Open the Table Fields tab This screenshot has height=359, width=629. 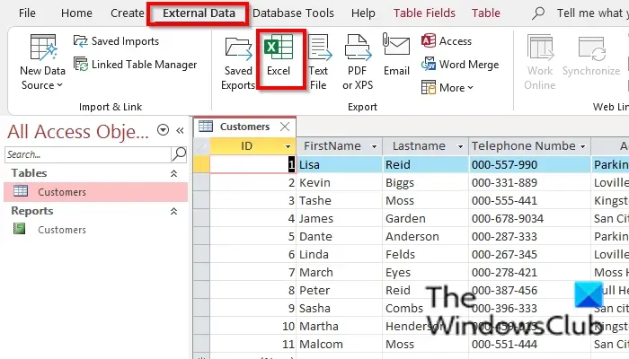[424, 13]
